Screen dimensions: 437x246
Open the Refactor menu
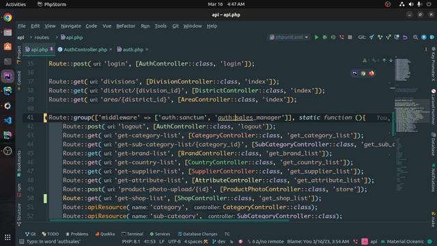(126, 26)
